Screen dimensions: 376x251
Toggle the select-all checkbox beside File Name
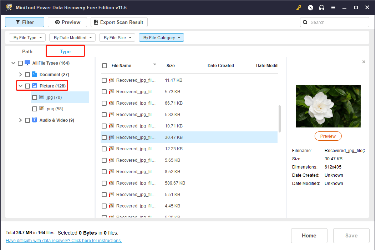tap(104, 66)
